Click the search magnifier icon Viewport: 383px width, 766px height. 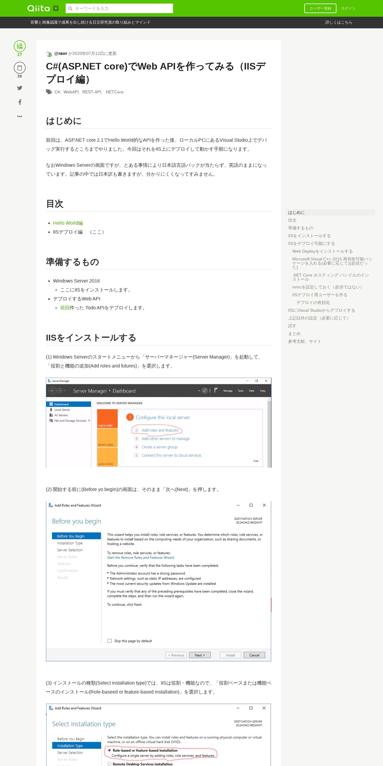(x=70, y=8)
